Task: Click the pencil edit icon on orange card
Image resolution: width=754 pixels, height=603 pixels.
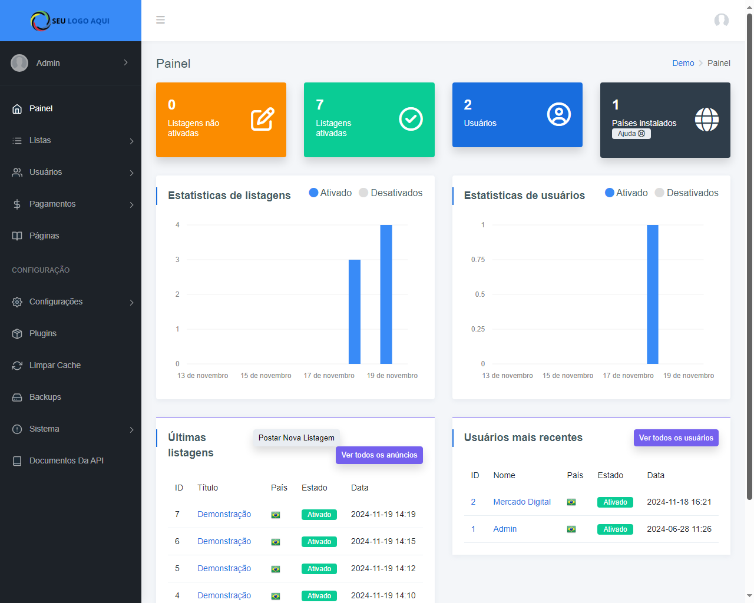Action: pos(263,120)
